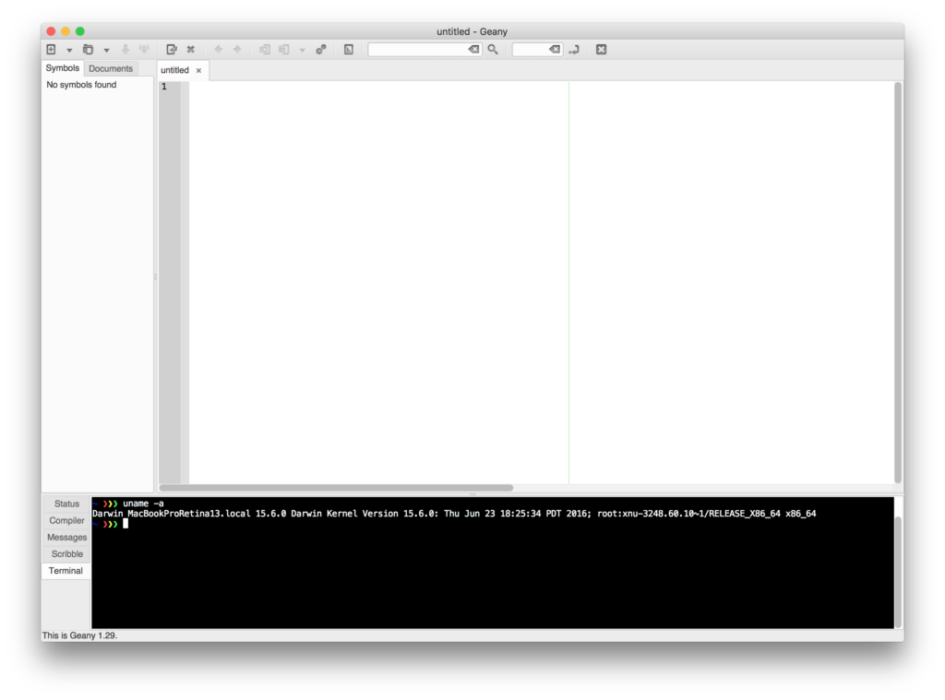Create a new file with the New icon

click(52, 49)
